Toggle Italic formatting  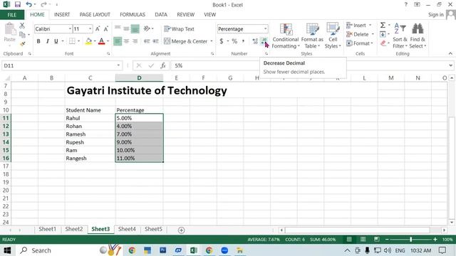48,41
